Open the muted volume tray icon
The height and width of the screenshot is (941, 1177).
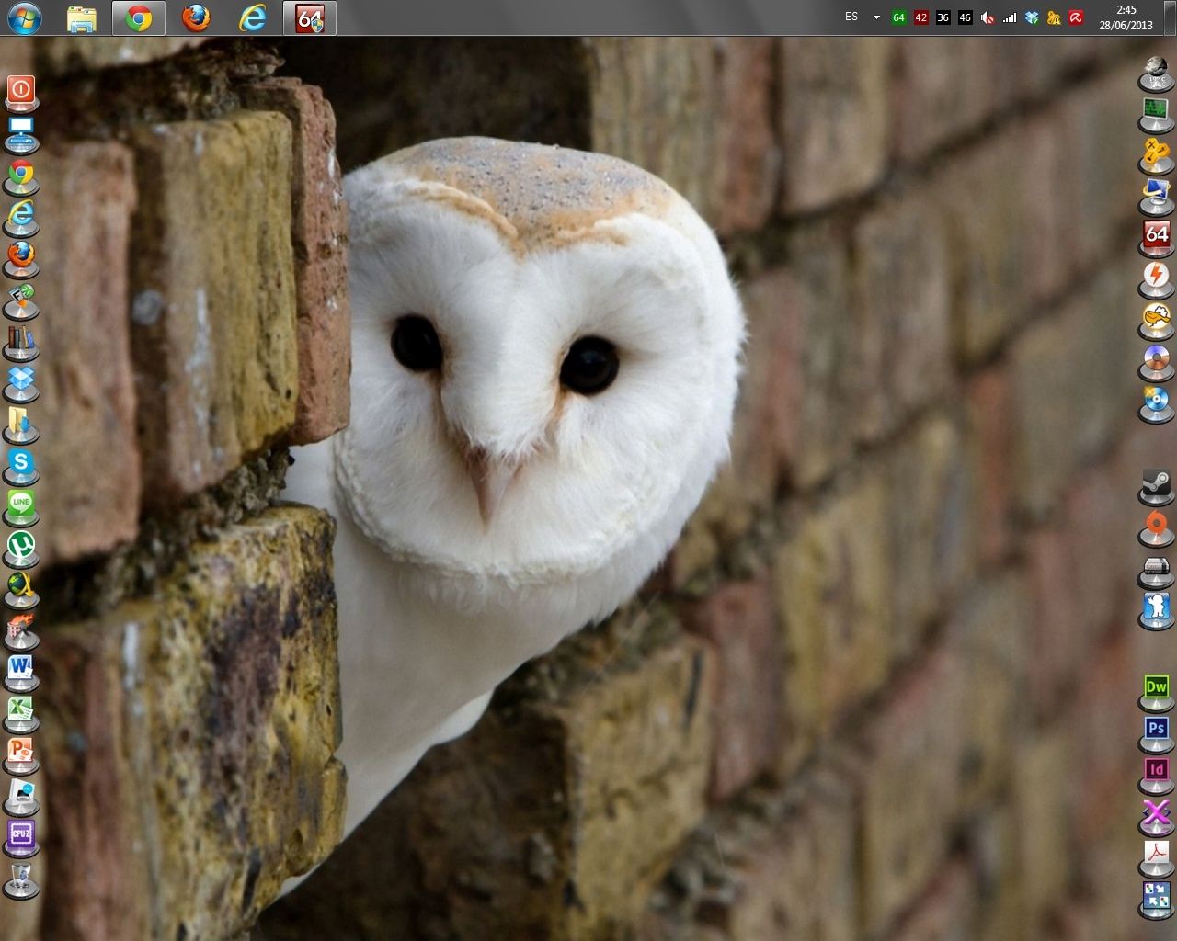tap(988, 17)
